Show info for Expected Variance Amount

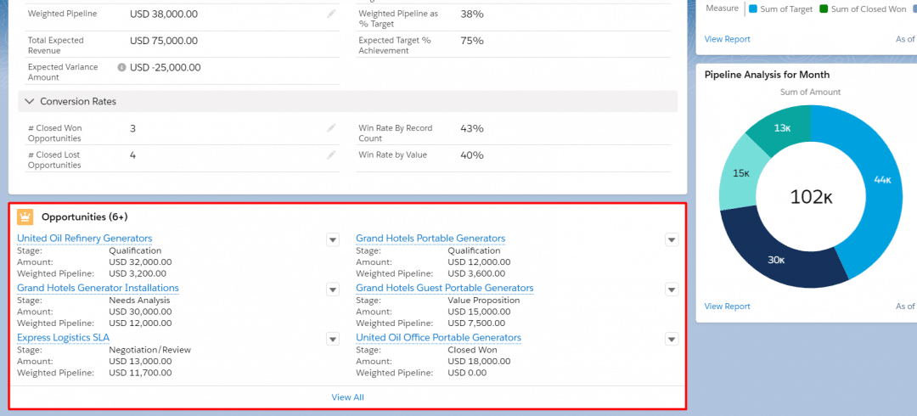click(121, 67)
